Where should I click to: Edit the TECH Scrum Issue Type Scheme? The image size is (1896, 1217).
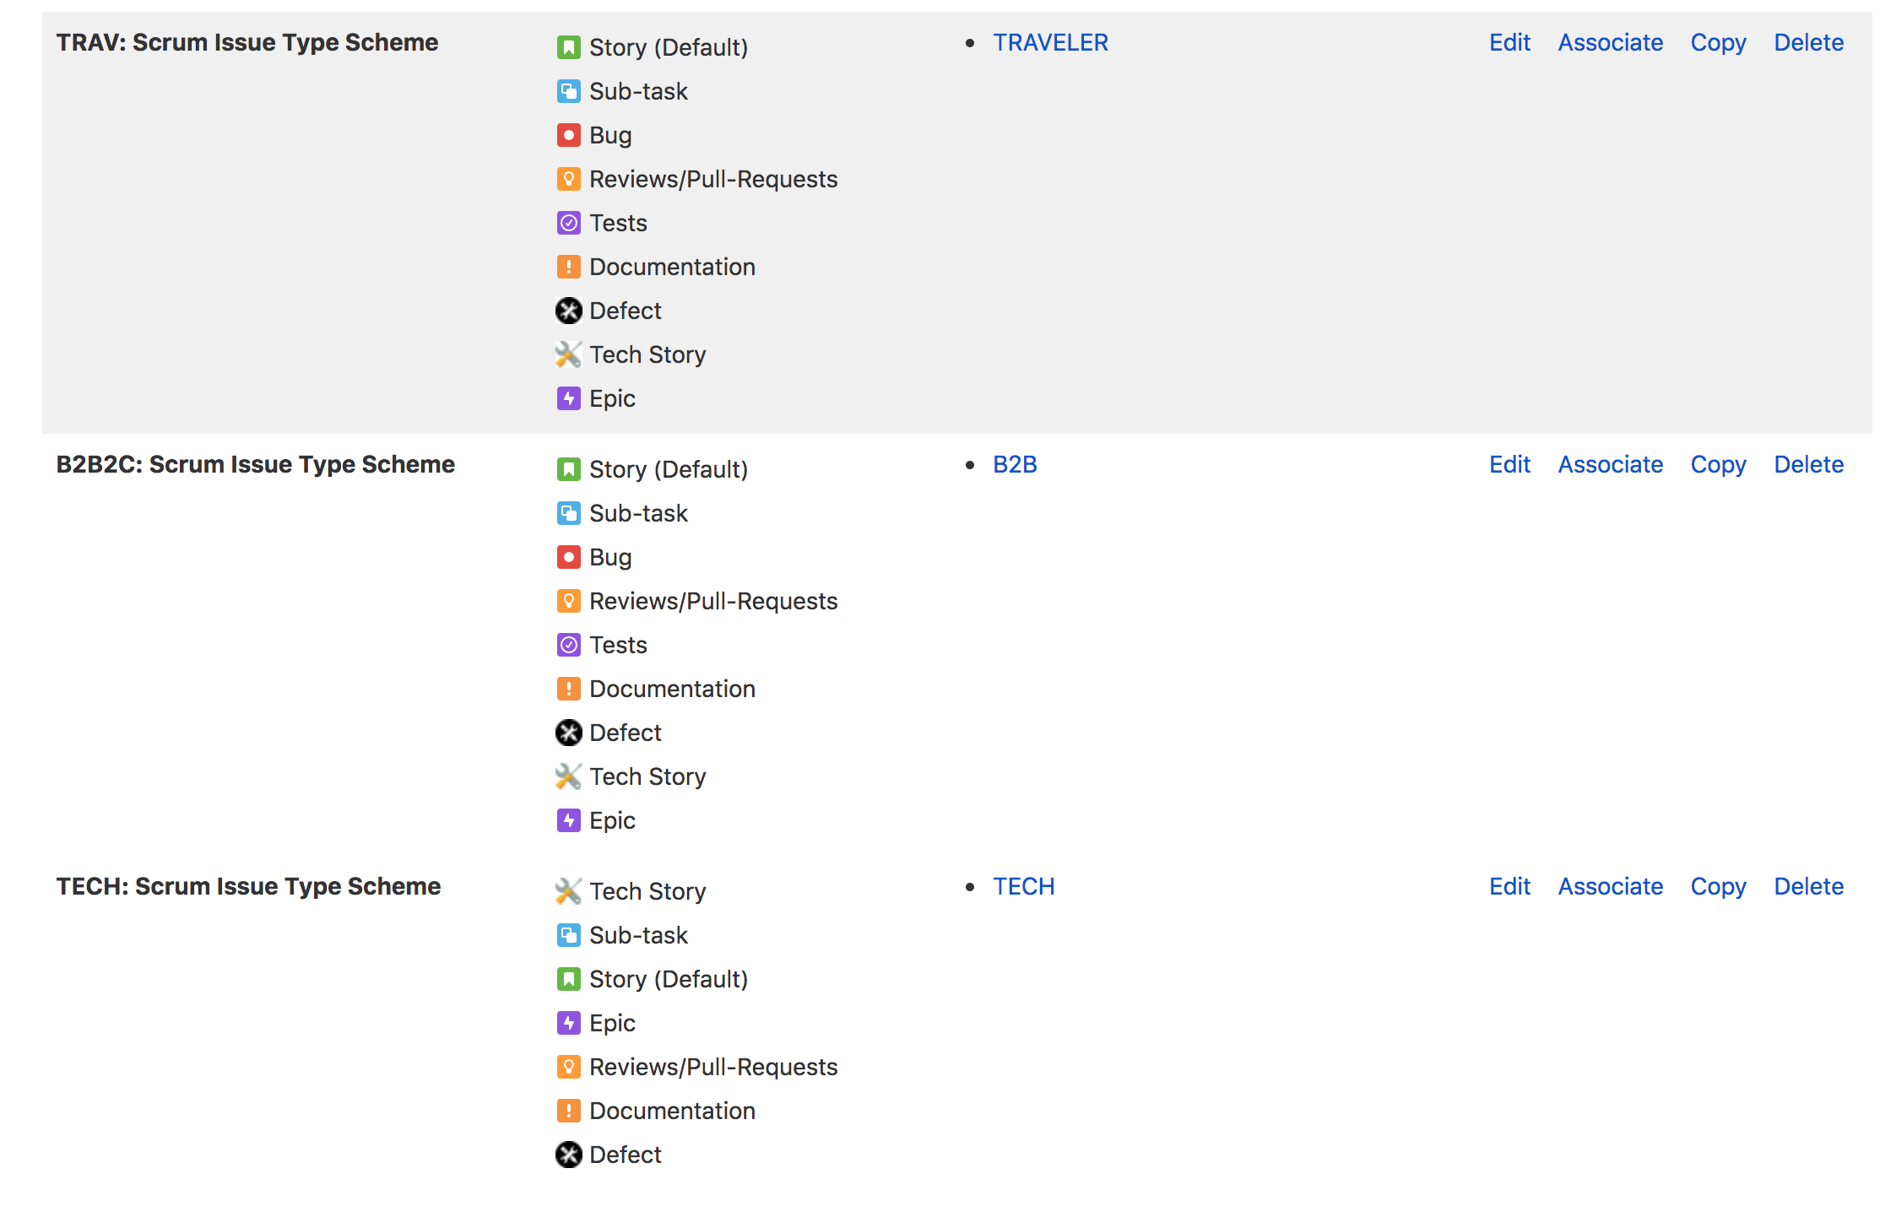pyautogui.click(x=1509, y=886)
